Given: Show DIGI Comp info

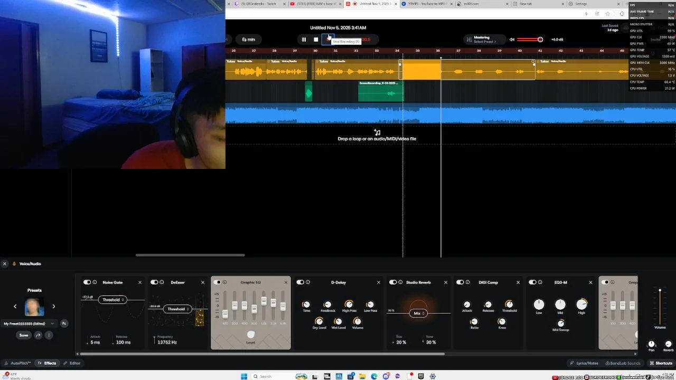Looking at the screenshot, I should [x=467, y=282].
